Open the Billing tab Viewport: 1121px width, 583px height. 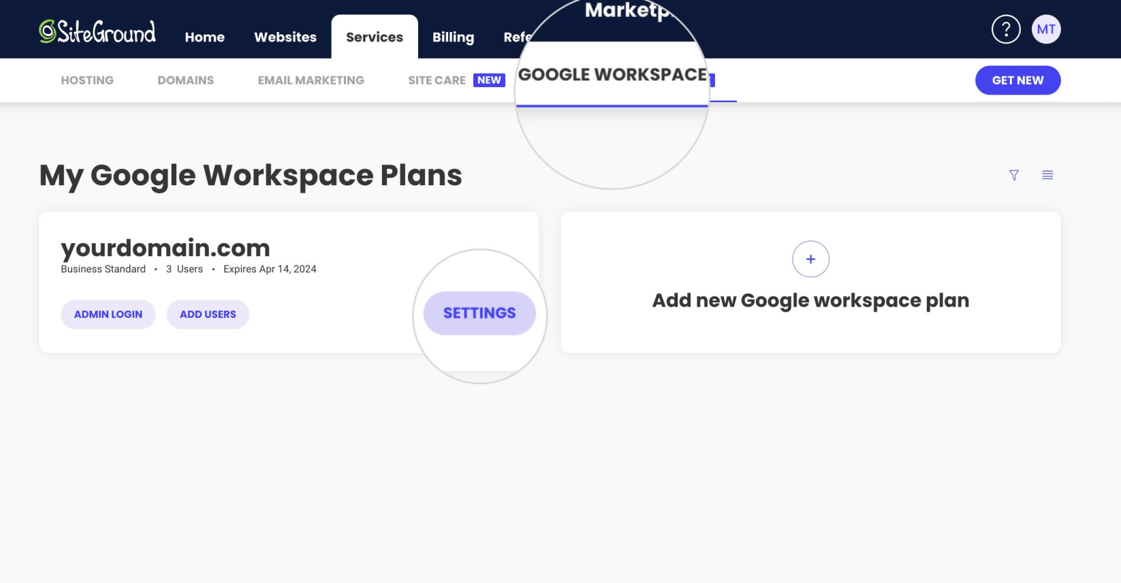coord(453,37)
